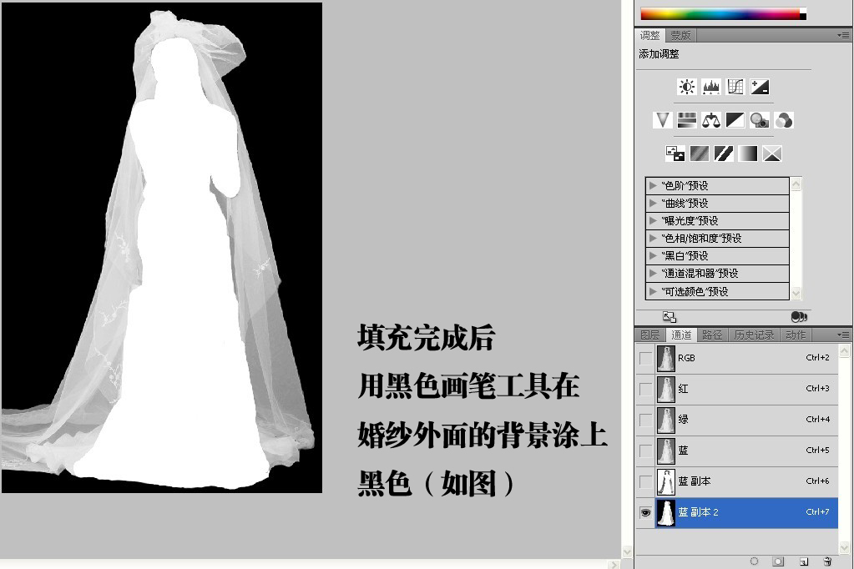Expand the "色阶" presets list
This screenshot has height=569, width=854.
point(653,186)
